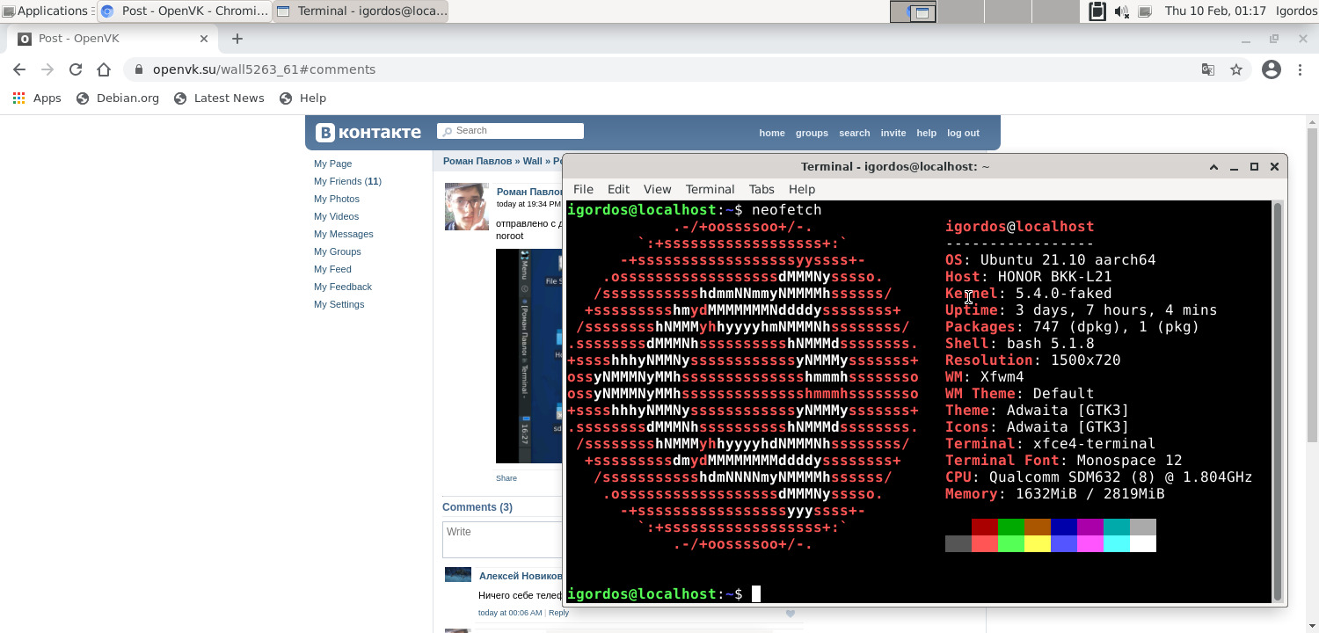Open the Latest News bookmark
The image size is (1319, 633).
pyautogui.click(x=219, y=98)
